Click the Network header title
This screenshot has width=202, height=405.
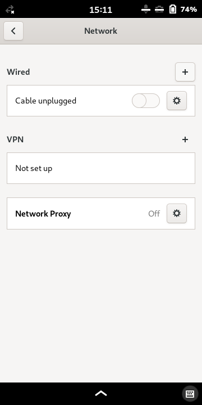(x=101, y=31)
